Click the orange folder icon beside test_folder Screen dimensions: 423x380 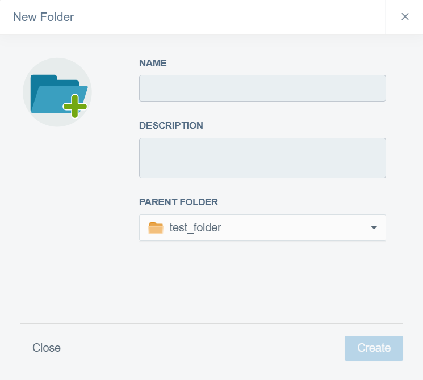(x=156, y=228)
